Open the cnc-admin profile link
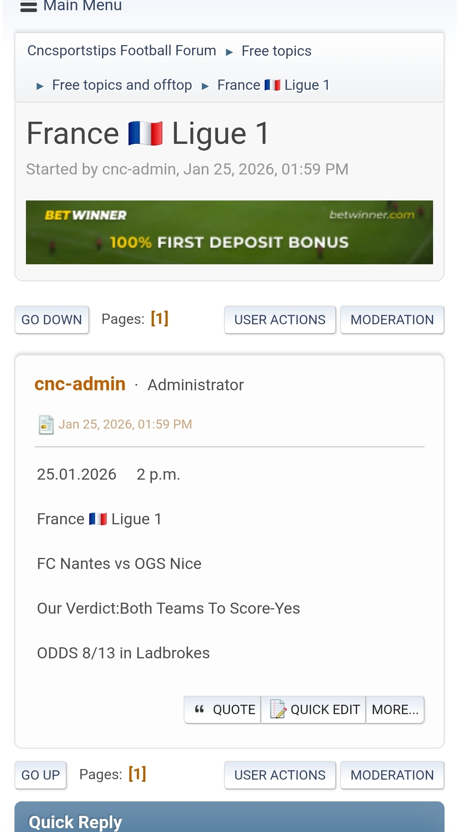The height and width of the screenshot is (832, 459). 80,384
